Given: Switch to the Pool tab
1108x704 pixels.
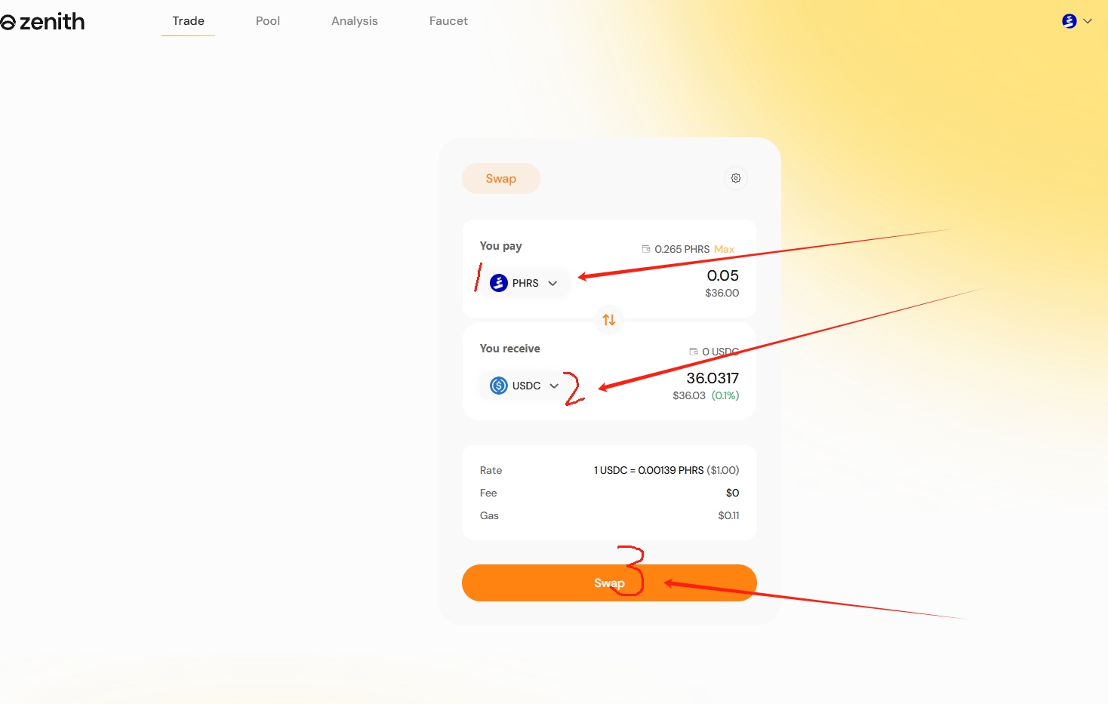Looking at the screenshot, I should click(267, 21).
